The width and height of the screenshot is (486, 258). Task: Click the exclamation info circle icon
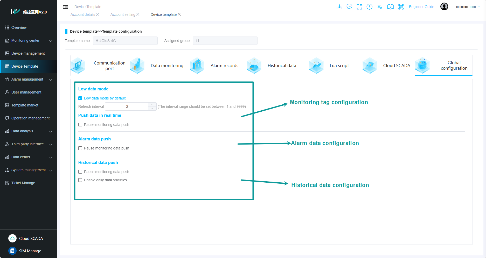[369, 7]
